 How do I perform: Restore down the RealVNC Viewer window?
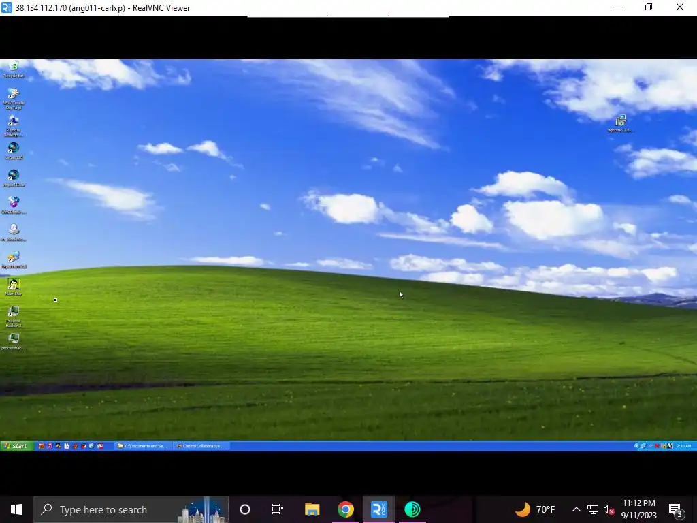[649, 7]
